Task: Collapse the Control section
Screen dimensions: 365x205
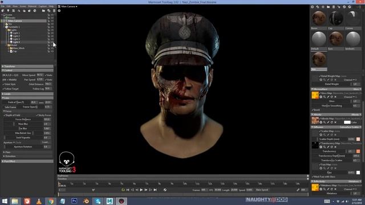Action: pyautogui.click(x=27, y=70)
